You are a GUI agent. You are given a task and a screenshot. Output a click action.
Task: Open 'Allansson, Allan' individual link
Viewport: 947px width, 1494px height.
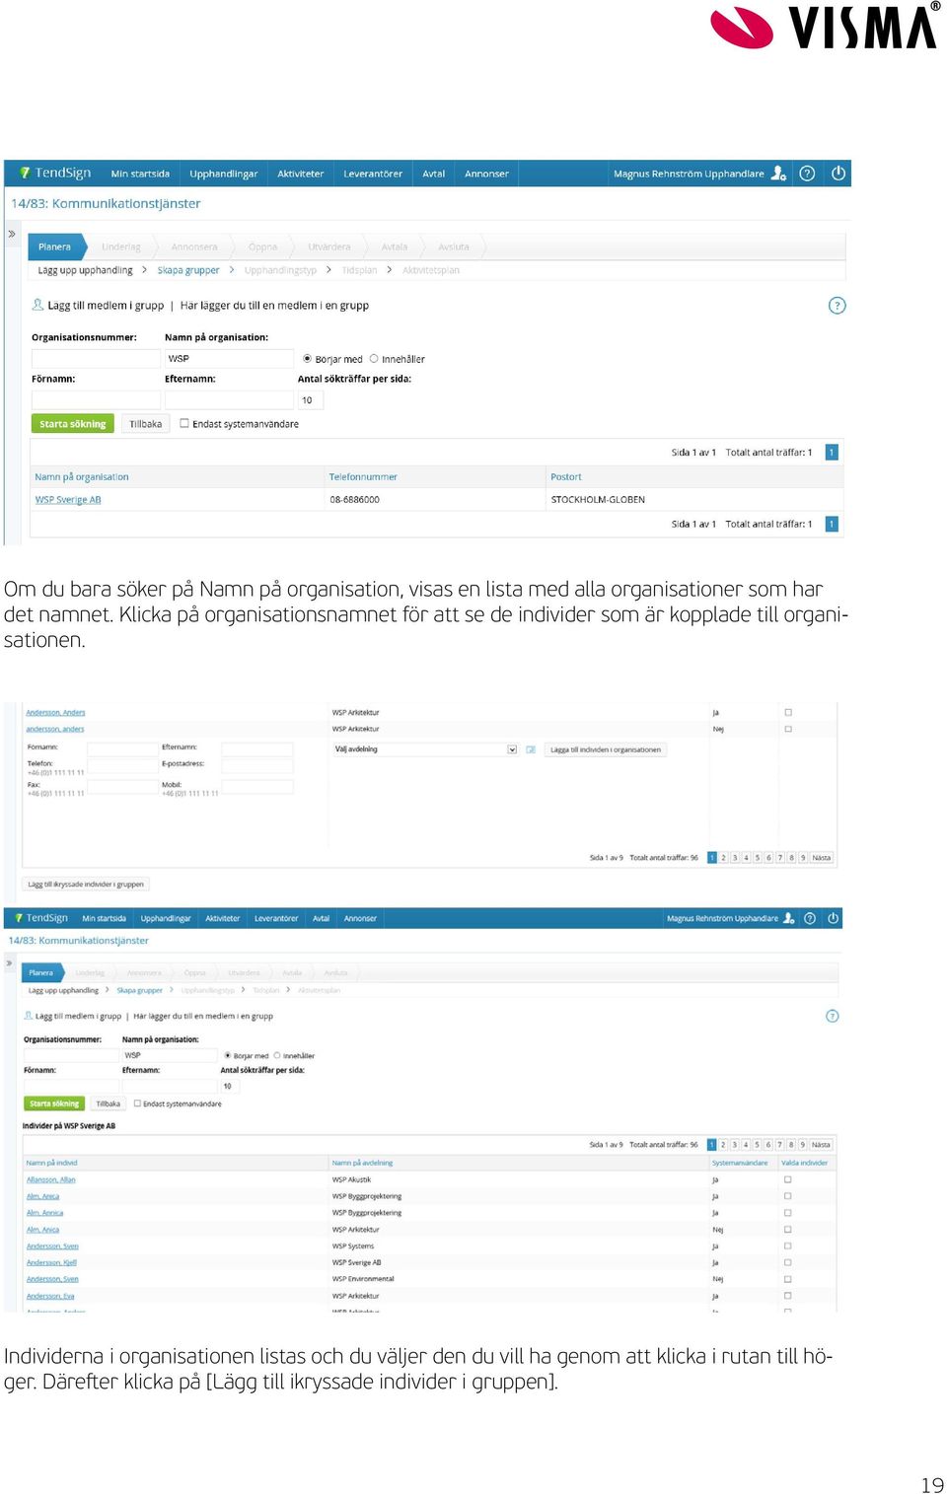(51, 1179)
